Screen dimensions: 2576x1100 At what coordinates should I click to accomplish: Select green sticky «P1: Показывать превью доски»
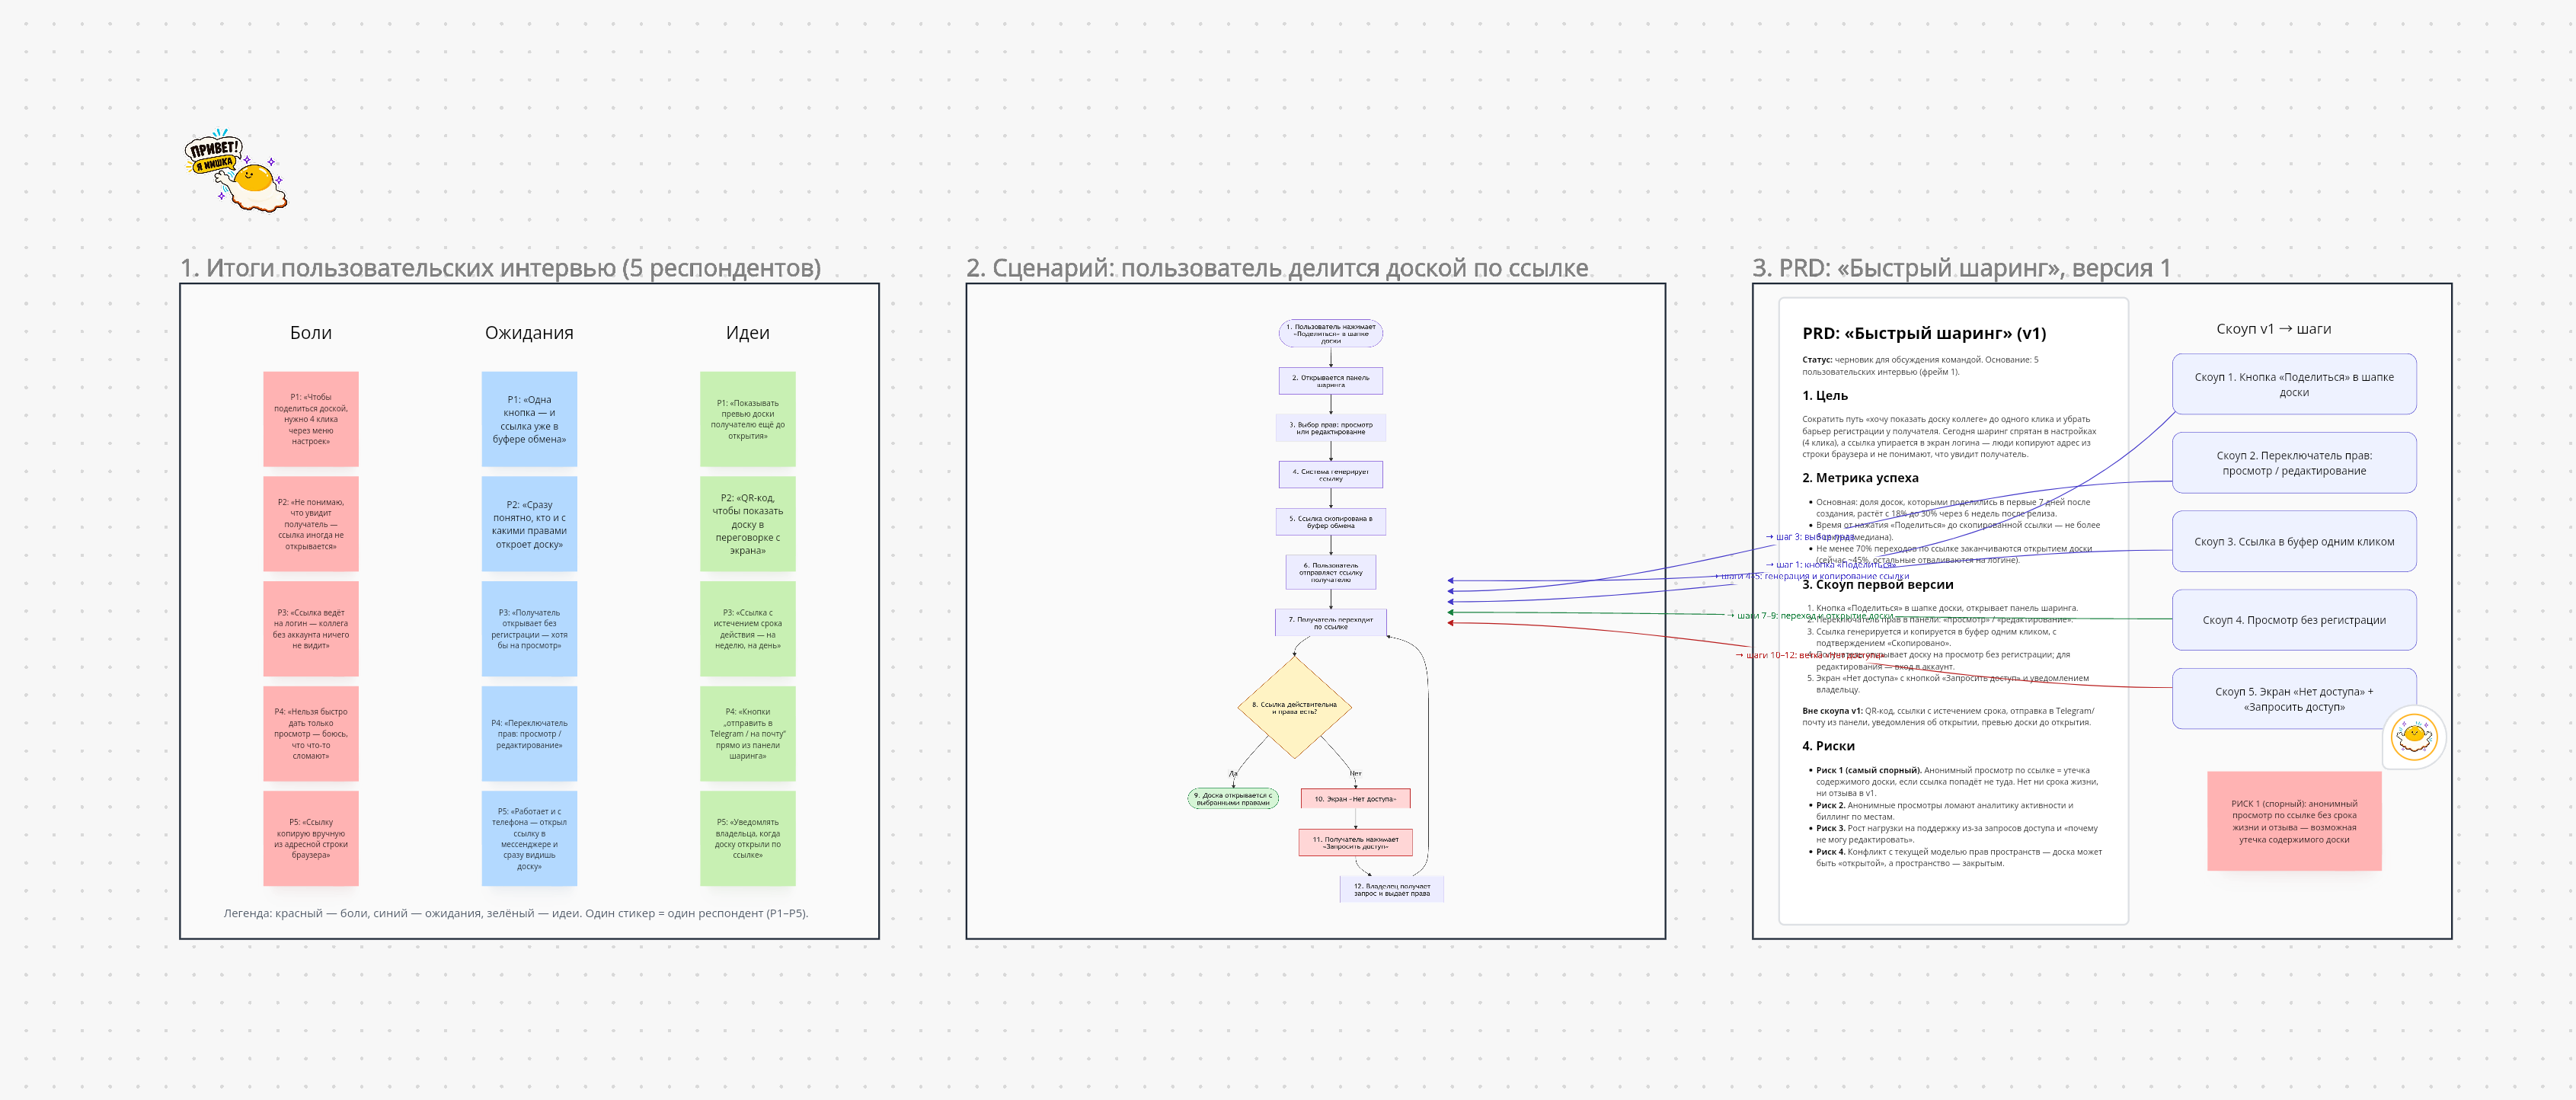[x=748, y=419]
